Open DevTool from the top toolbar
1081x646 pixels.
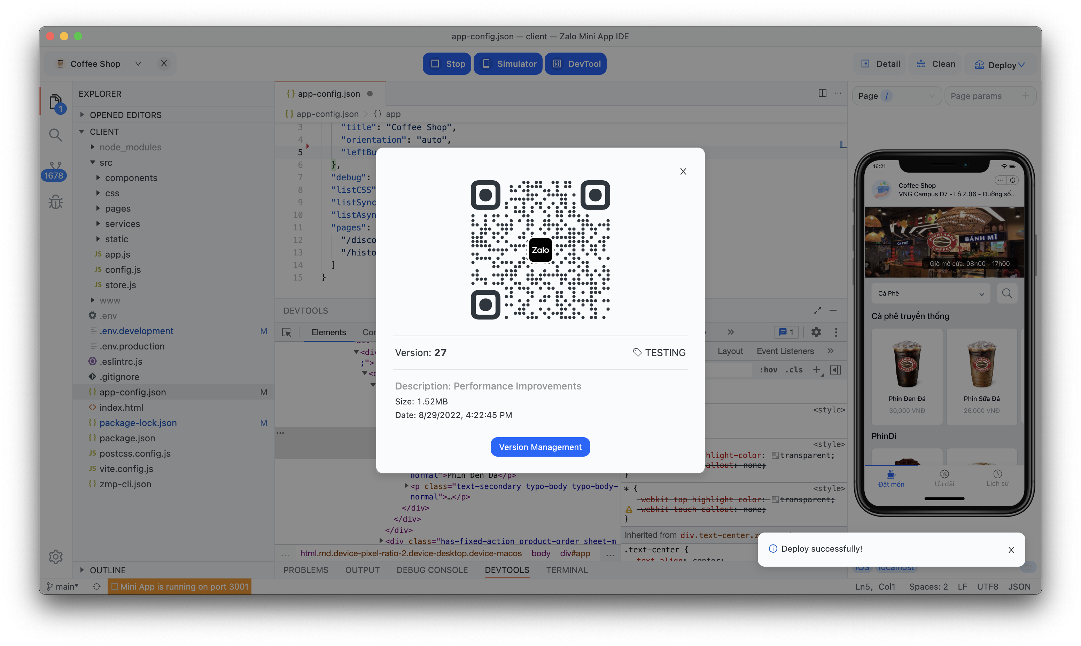(x=575, y=64)
